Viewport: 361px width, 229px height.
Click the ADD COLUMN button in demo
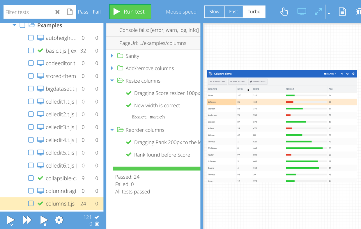[217, 82]
